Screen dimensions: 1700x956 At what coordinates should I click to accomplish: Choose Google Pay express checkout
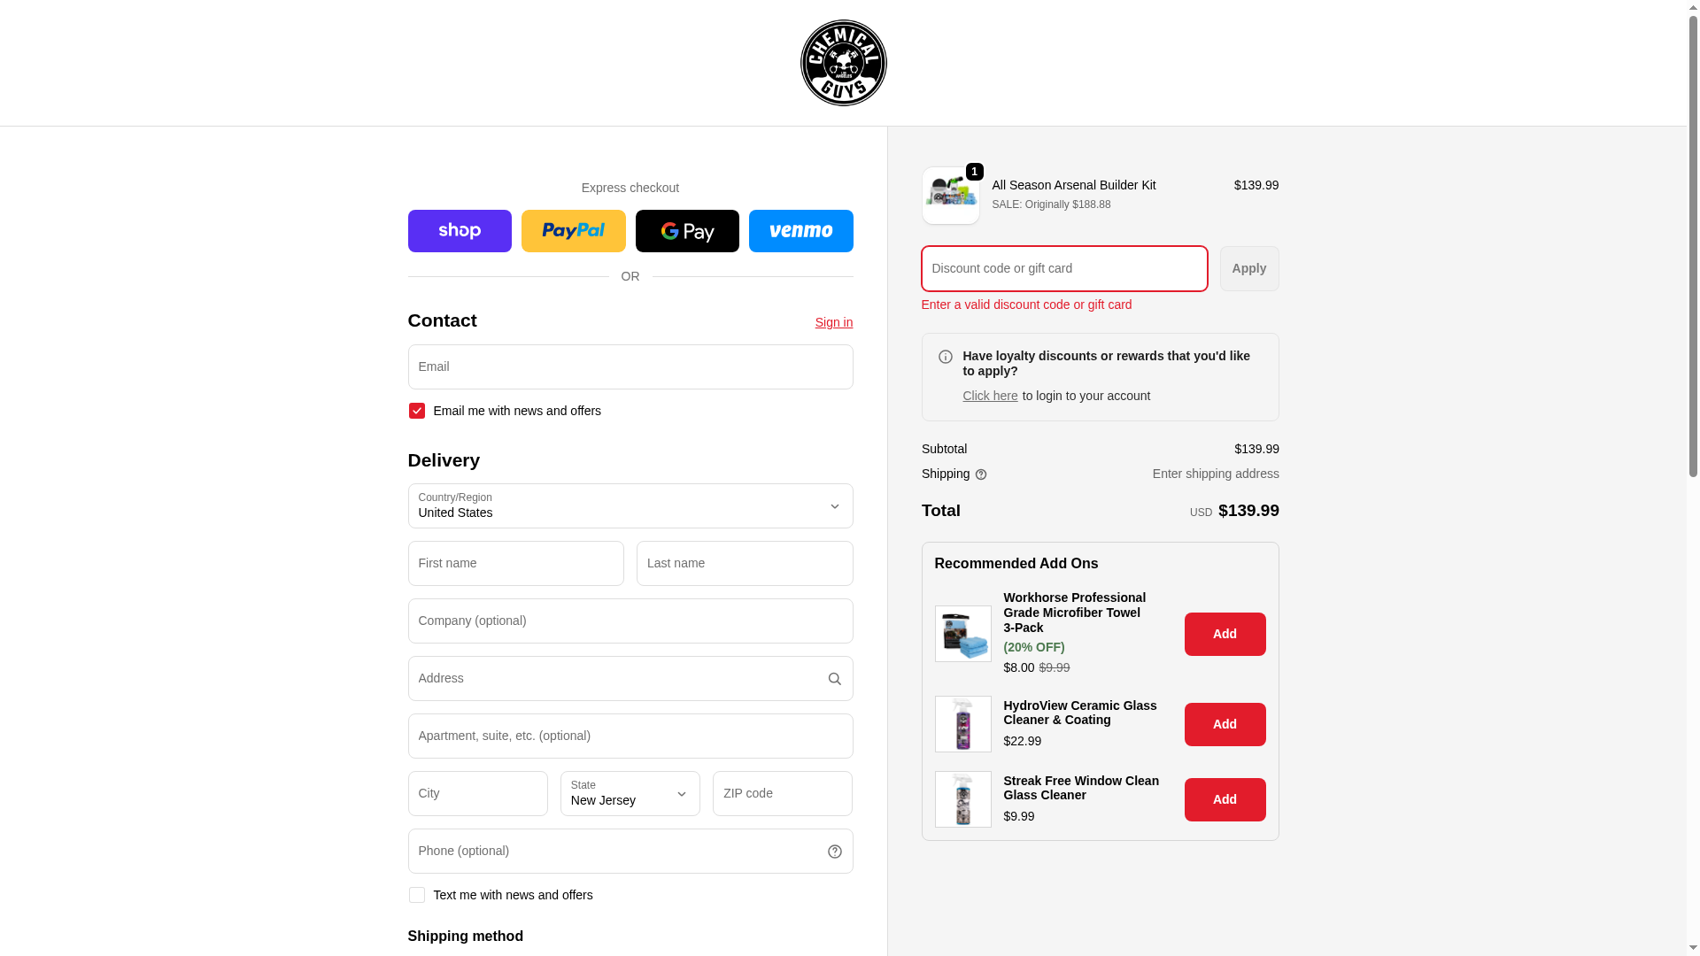pyautogui.click(x=687, y=231)
